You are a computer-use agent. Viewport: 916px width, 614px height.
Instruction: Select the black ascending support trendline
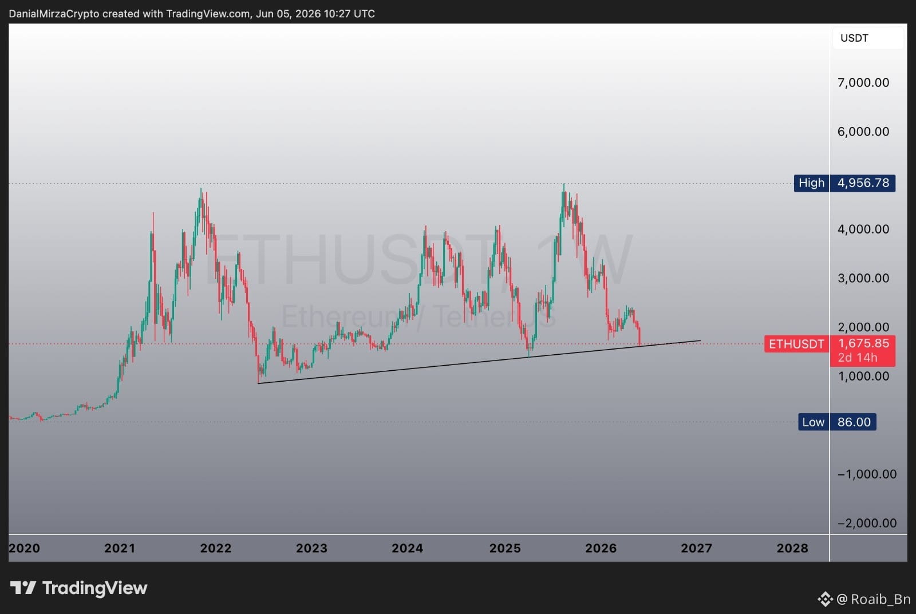(x=479, y=362)
